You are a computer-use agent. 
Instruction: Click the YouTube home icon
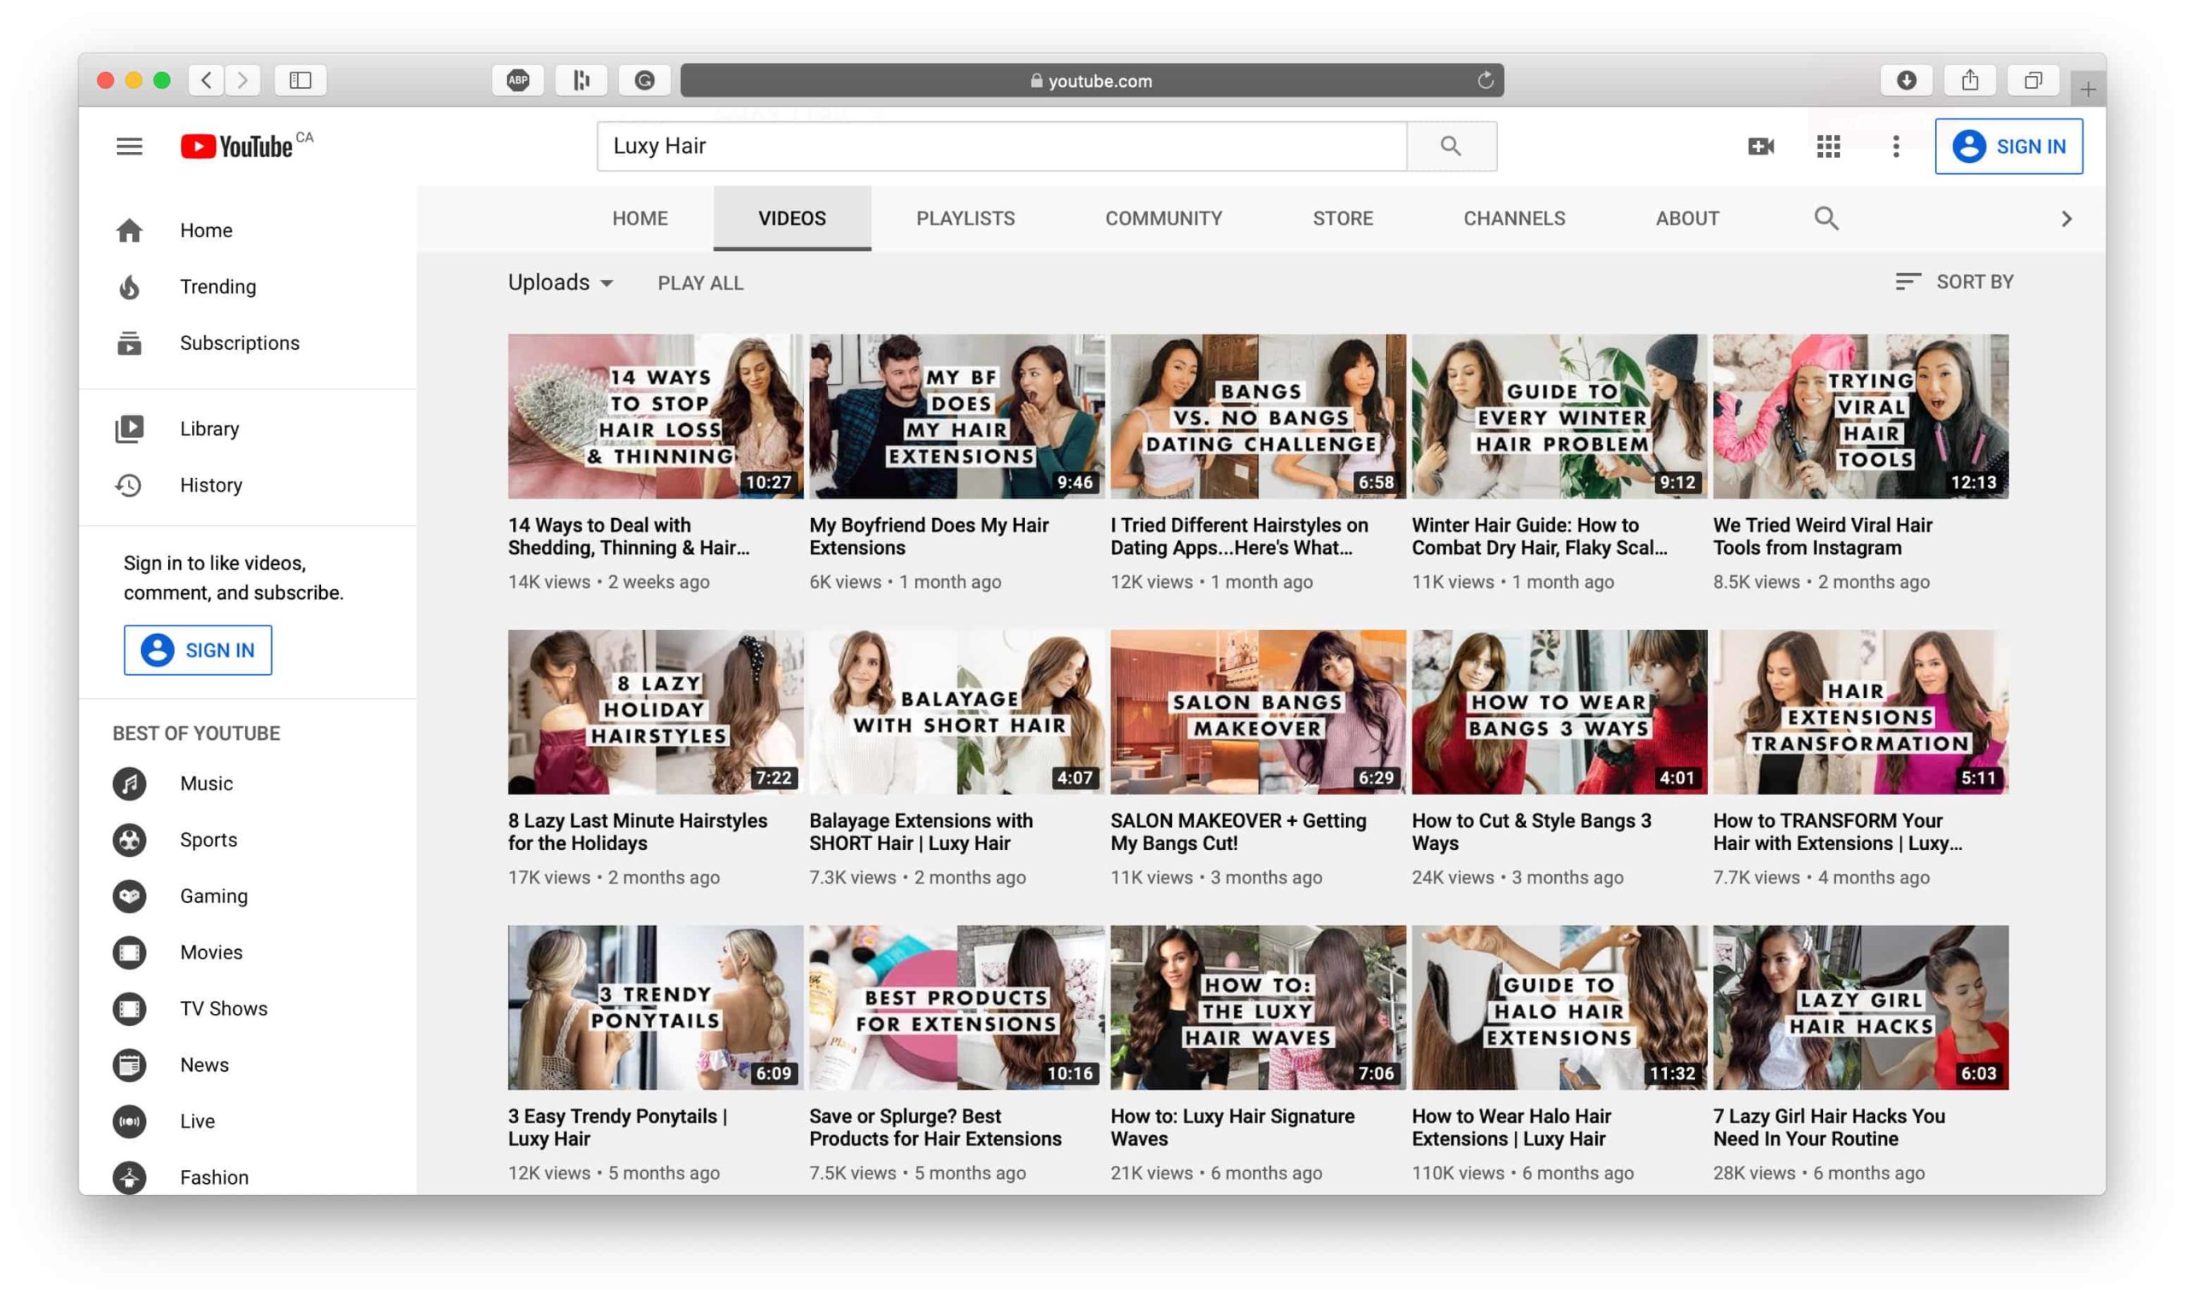click(x=128, y=229)
